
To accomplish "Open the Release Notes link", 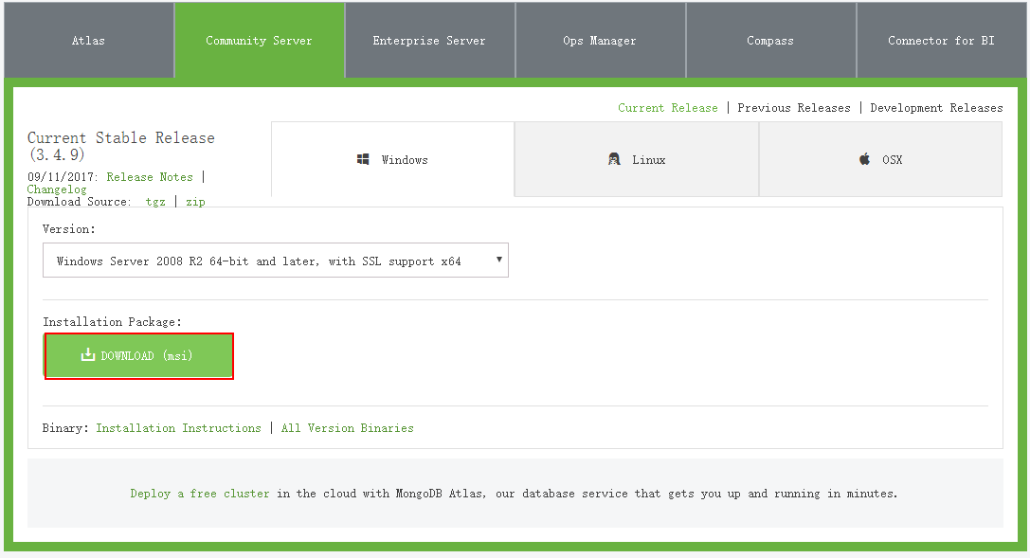I will click(150, 177).
